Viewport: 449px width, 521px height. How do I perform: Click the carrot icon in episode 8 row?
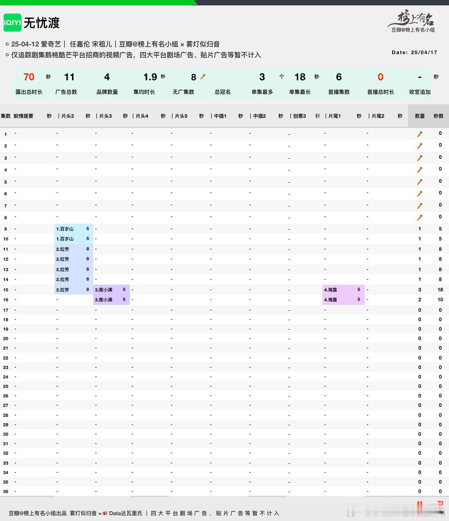419,217
